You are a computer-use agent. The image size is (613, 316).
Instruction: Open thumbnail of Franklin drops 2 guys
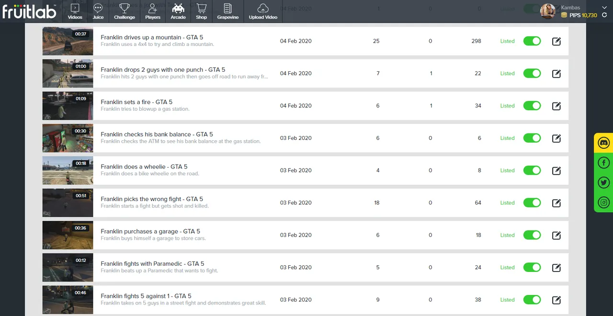pyautogui.click(x=68, y=73)
